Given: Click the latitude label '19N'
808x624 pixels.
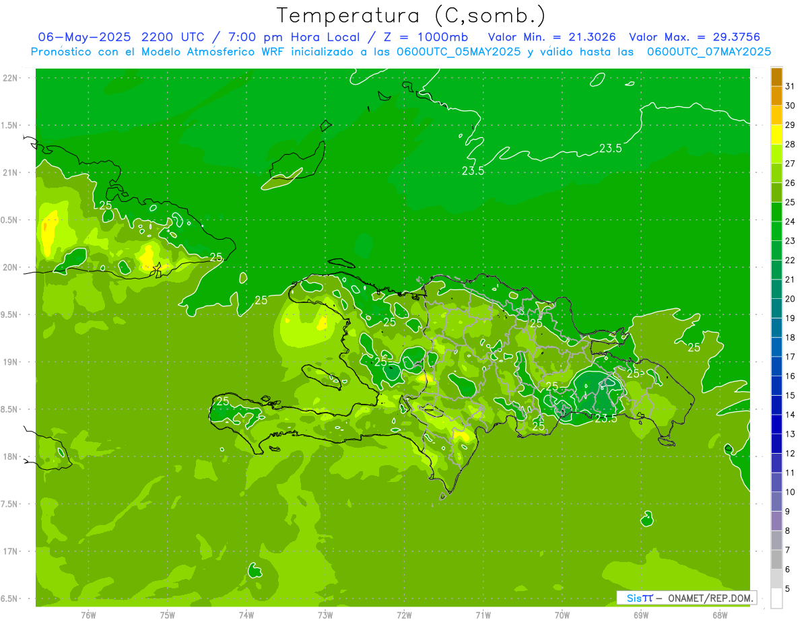Looking at the screenshot, I should point(10,362).
